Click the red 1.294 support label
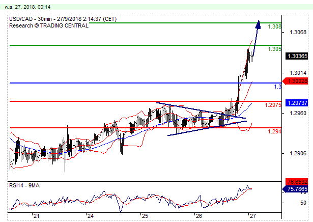 (274, 131)
